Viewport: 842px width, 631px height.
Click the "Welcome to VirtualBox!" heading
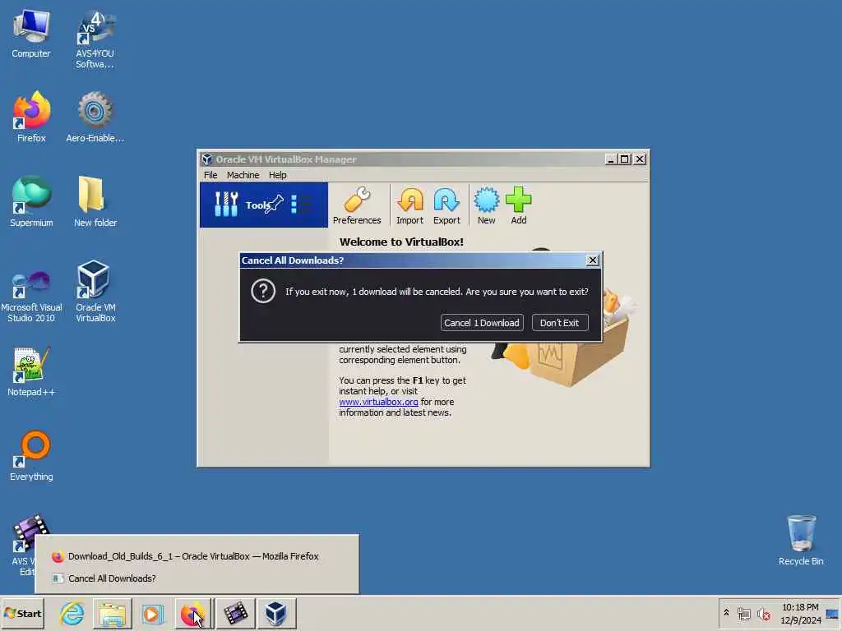(401, 242)
